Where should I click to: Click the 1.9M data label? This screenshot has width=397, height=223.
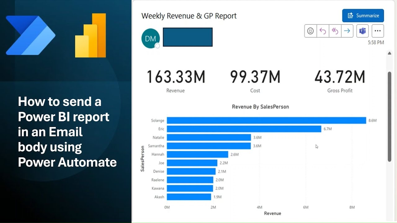[217, 197]
